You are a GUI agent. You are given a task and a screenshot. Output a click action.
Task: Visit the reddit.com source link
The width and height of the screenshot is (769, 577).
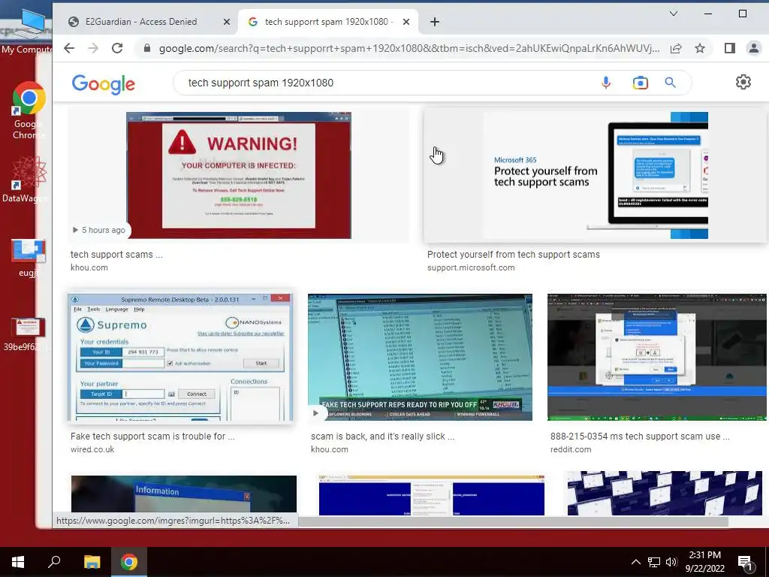coord(571,449)
